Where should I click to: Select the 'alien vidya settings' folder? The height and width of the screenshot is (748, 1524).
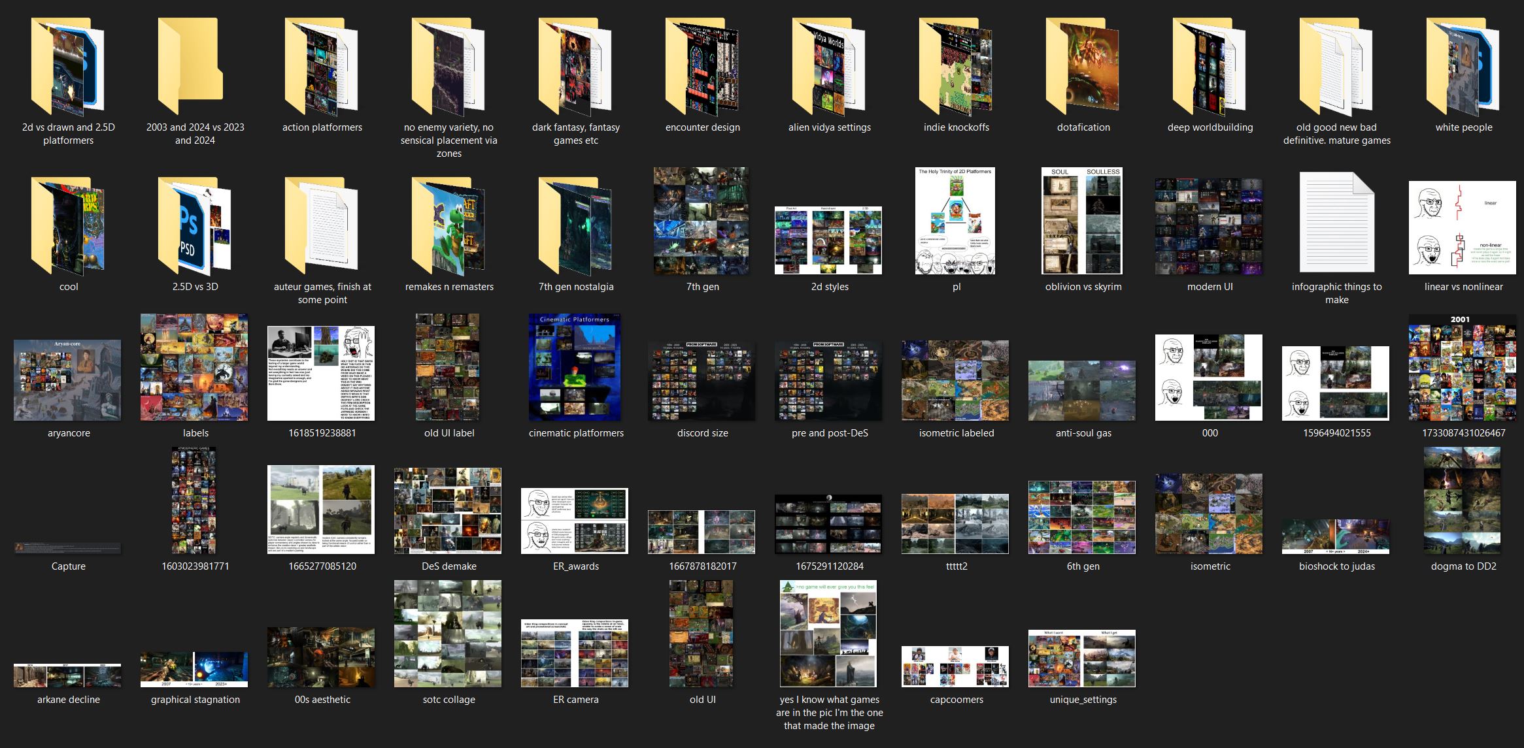click(x=829, y=67)
